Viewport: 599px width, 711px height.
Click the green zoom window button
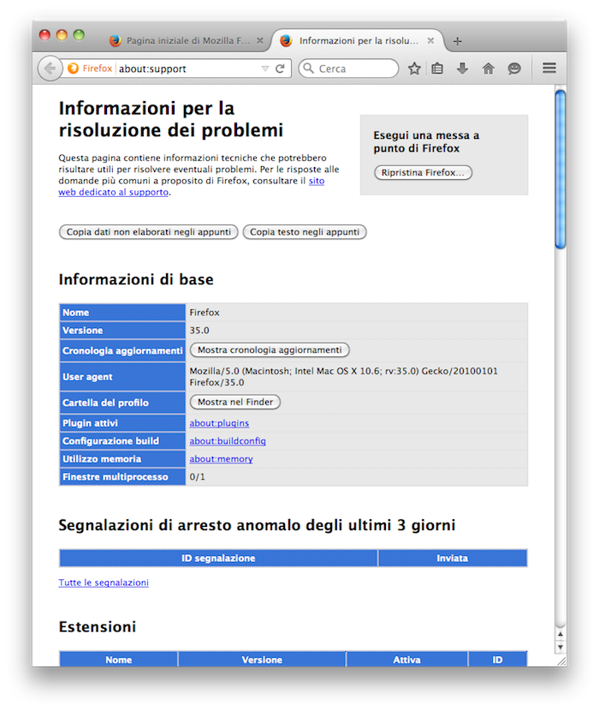pos(79,35)
